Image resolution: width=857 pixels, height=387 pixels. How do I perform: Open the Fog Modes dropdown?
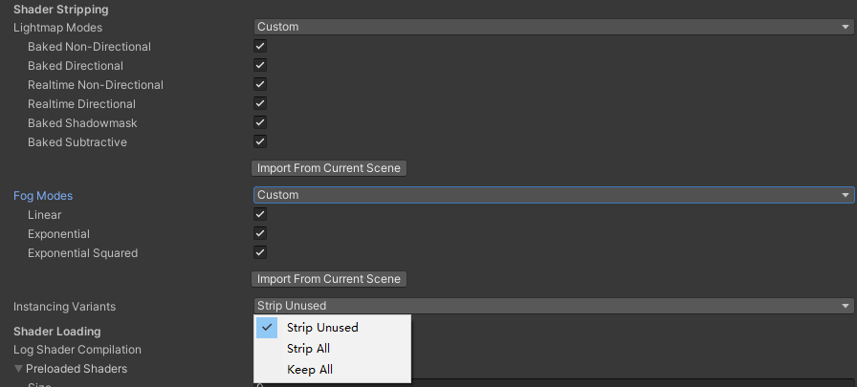(553, 195)
